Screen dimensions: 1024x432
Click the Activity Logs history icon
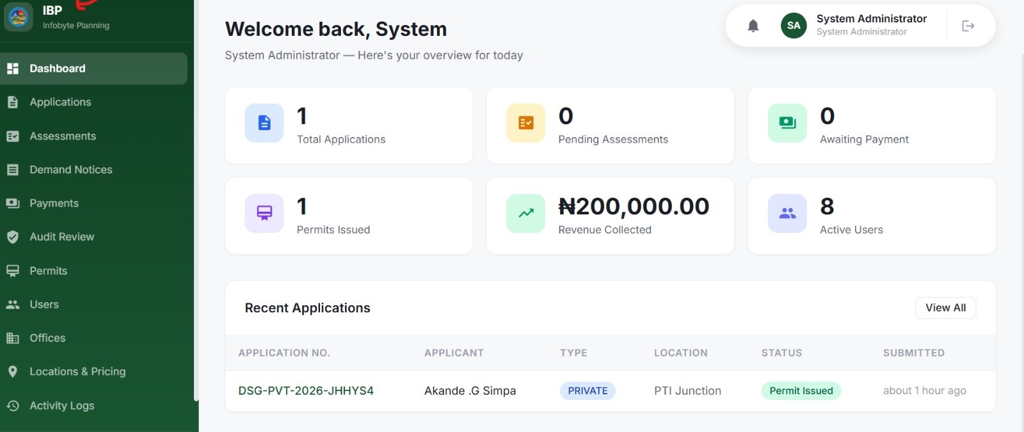point(13,406)
